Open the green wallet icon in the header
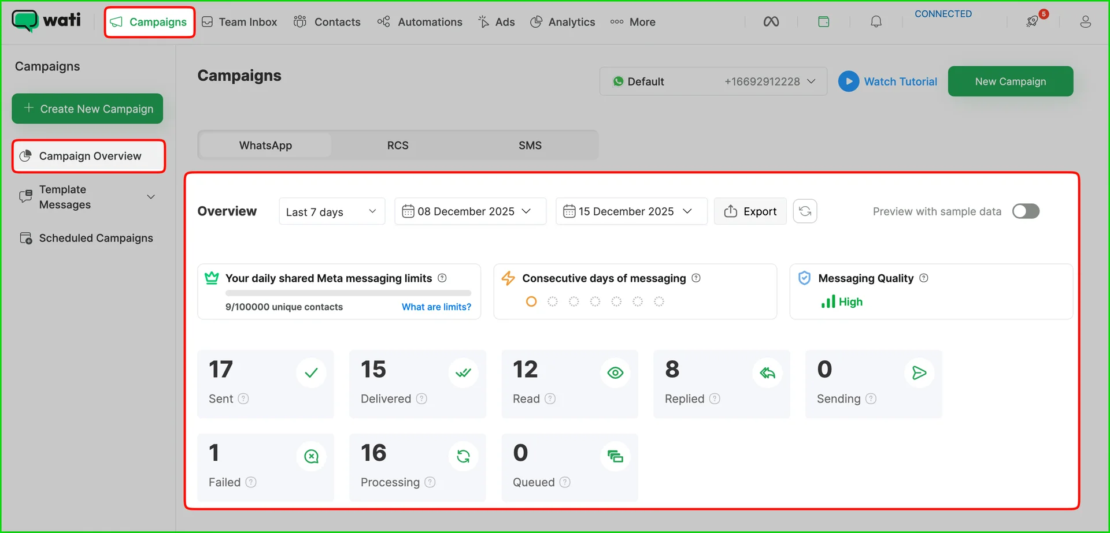 pyautogui.click(x=824, y=21)
